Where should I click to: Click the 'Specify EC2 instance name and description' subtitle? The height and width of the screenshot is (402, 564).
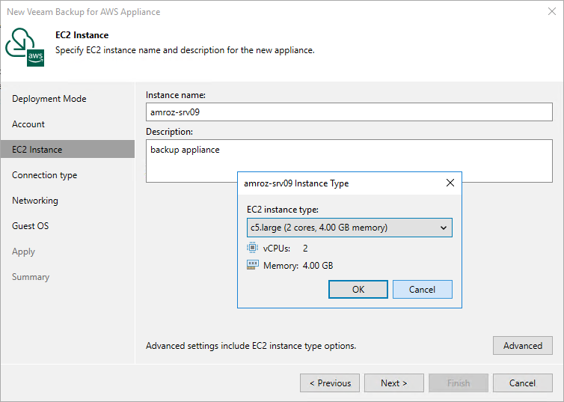click(185, 50)
